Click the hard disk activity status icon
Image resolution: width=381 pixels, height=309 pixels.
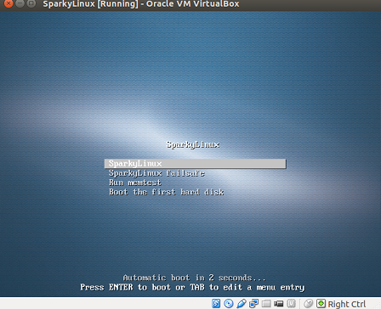pos(216,304)
